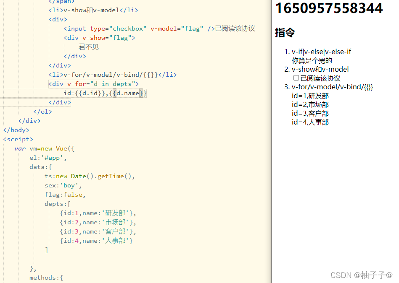The width and height of the screenshot is (399, 283).
Task: Click code line {id:1,name:'研发部'},
Action: click(x=98, y=213)
